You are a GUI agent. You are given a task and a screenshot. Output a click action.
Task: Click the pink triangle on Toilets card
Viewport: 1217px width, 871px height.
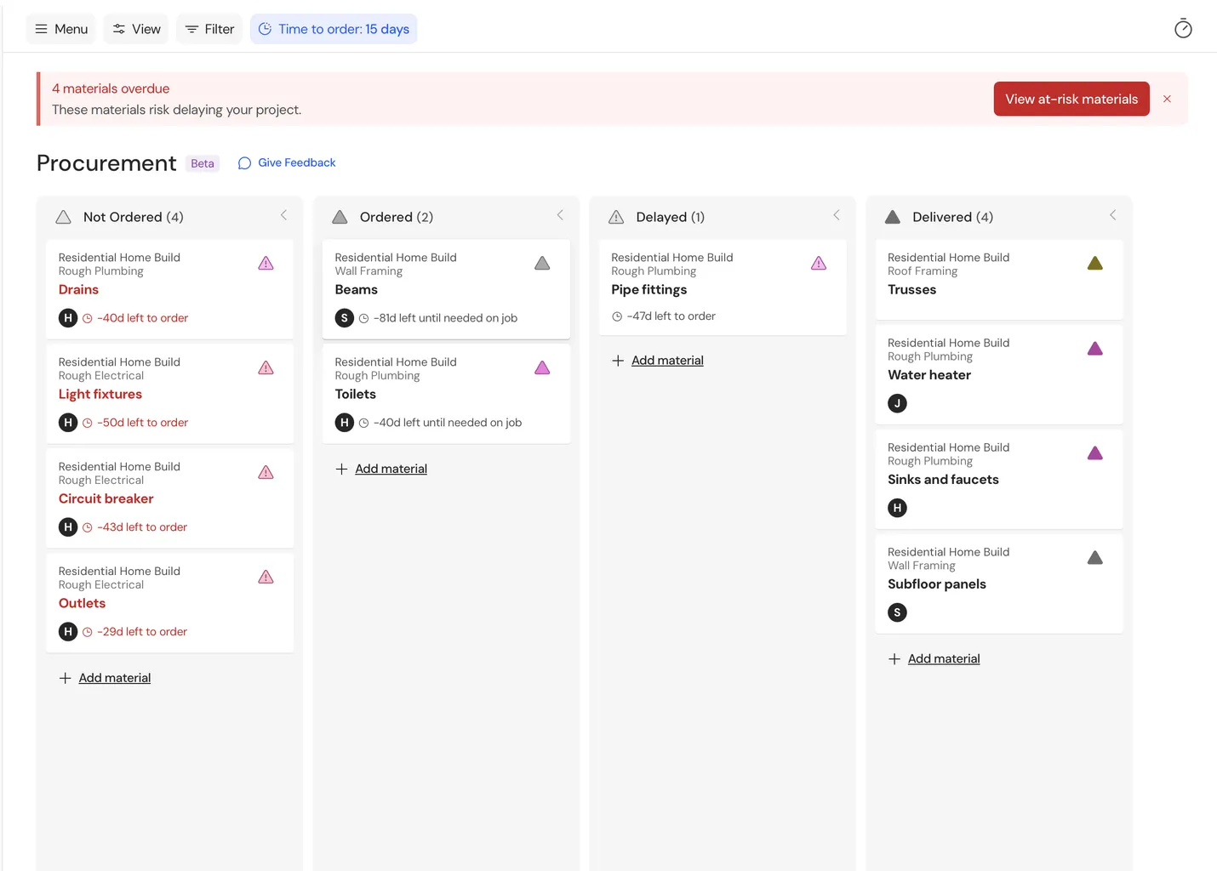542,368
